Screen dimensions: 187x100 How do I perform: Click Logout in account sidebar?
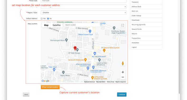coord(146,47)
